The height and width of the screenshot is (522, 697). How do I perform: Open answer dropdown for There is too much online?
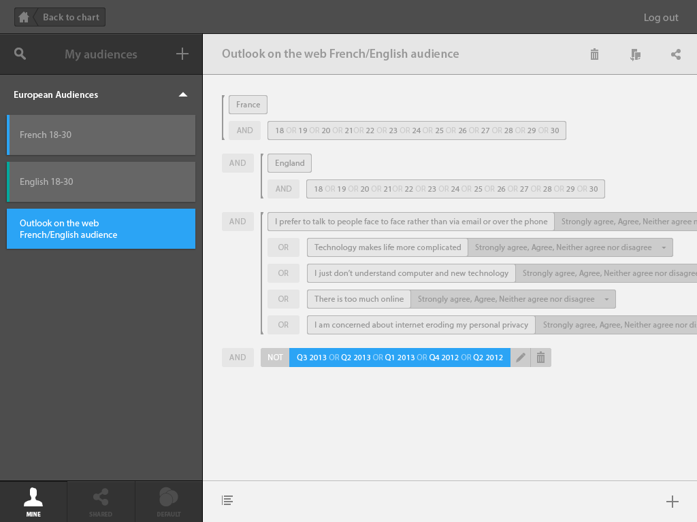click(513, 299)
